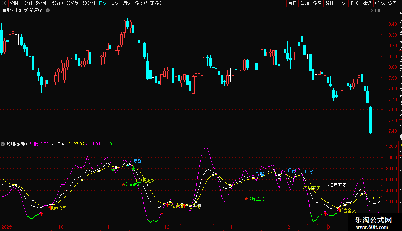Activate the 画线 drawing tool

coord(342,3)
